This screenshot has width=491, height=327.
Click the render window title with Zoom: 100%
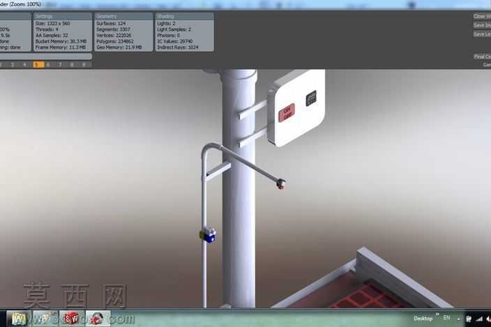20,4
